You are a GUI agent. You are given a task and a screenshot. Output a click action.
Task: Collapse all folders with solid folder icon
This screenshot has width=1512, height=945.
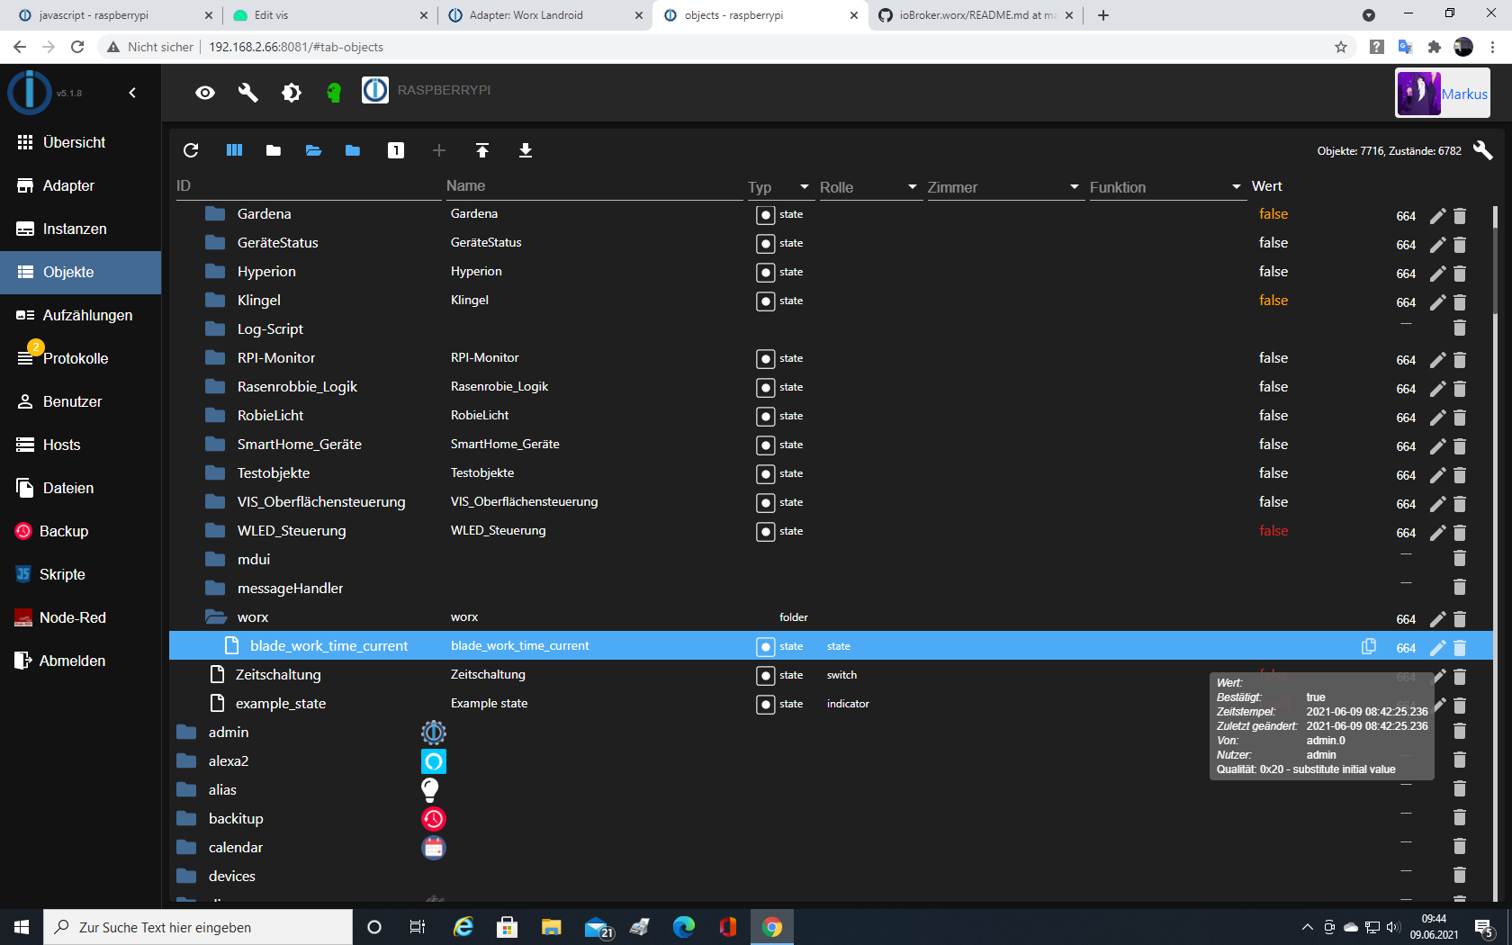(274, 150)
